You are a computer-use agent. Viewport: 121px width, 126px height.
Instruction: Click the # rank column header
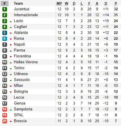coord(4,4)
